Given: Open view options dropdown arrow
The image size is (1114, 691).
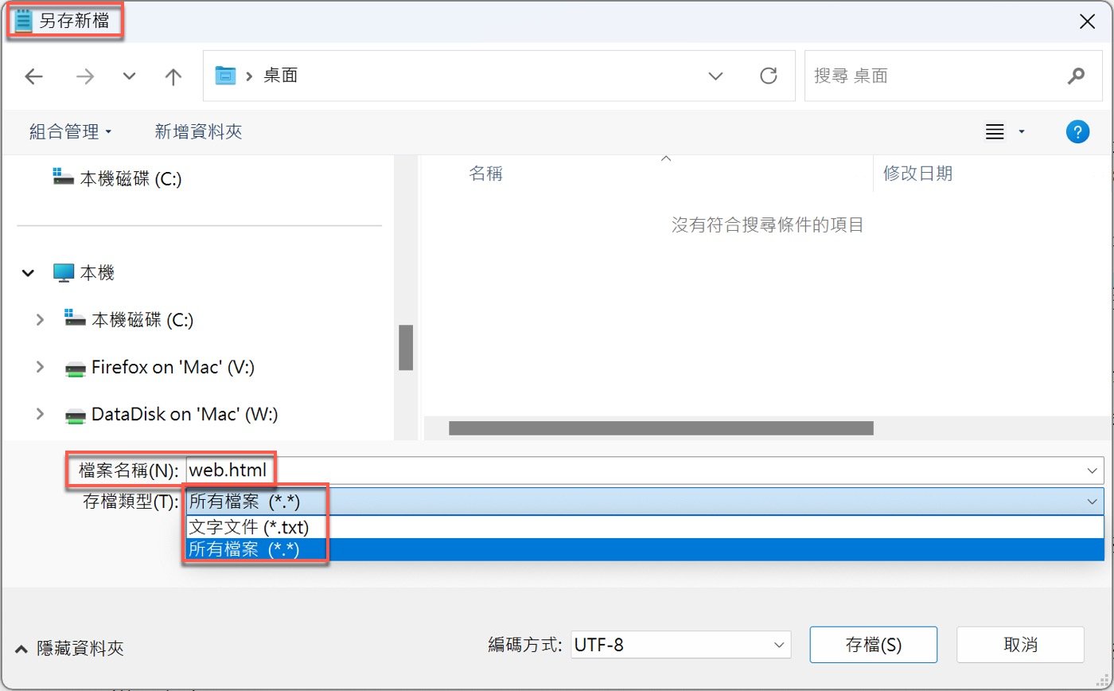Looking at the screenshot, I should tap(1022, 131).
